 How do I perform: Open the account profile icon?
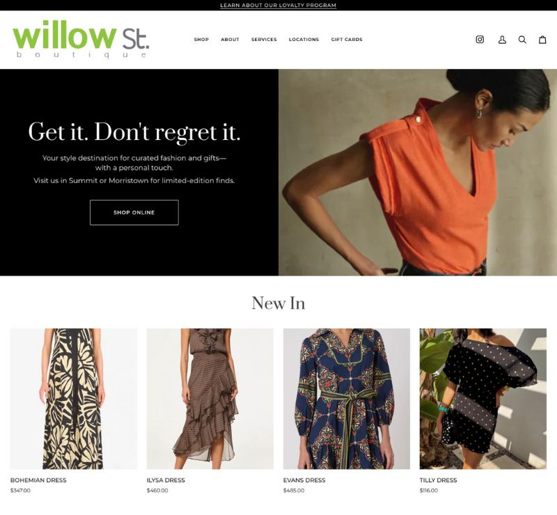502,40
